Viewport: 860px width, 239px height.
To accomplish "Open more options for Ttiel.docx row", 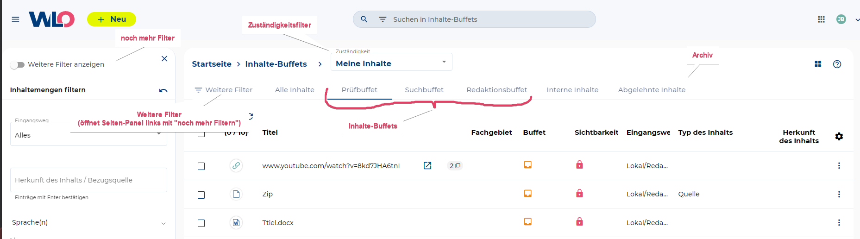I will coord(839,223).
